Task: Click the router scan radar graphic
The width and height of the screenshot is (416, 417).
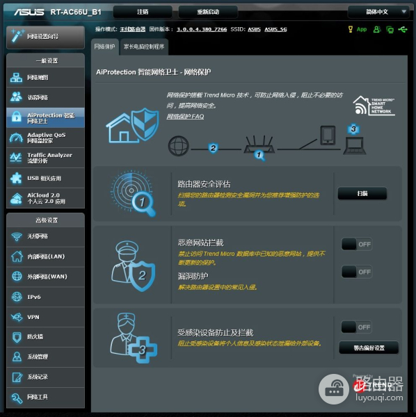Action: [x=133, y=193]
